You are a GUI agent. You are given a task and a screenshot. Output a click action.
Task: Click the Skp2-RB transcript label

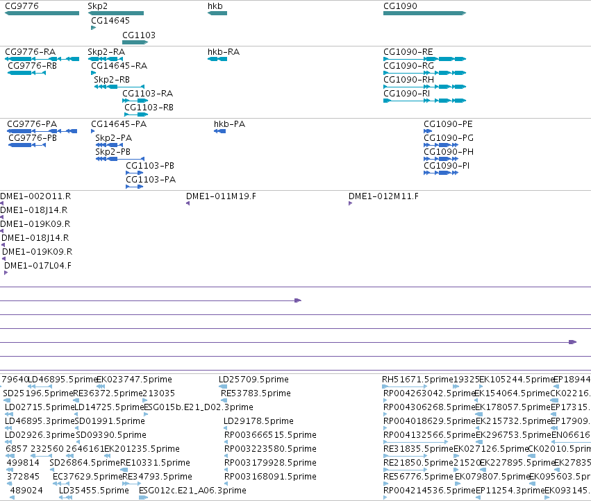click(112, 80)
